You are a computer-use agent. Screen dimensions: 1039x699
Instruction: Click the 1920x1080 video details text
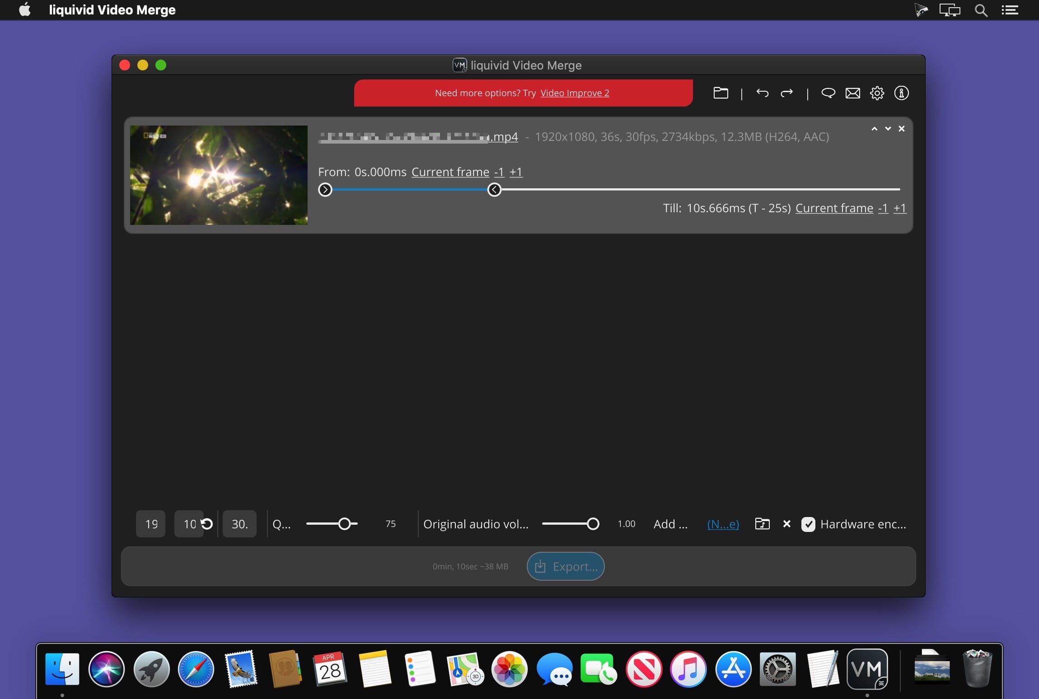click(682, 137)
